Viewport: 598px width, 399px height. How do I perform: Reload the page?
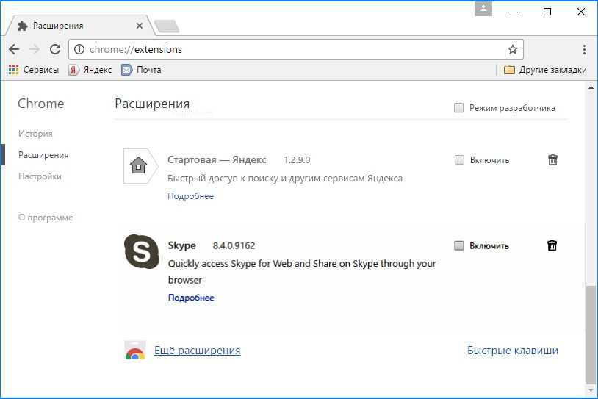pyautogui.click(x=54, y=49)
